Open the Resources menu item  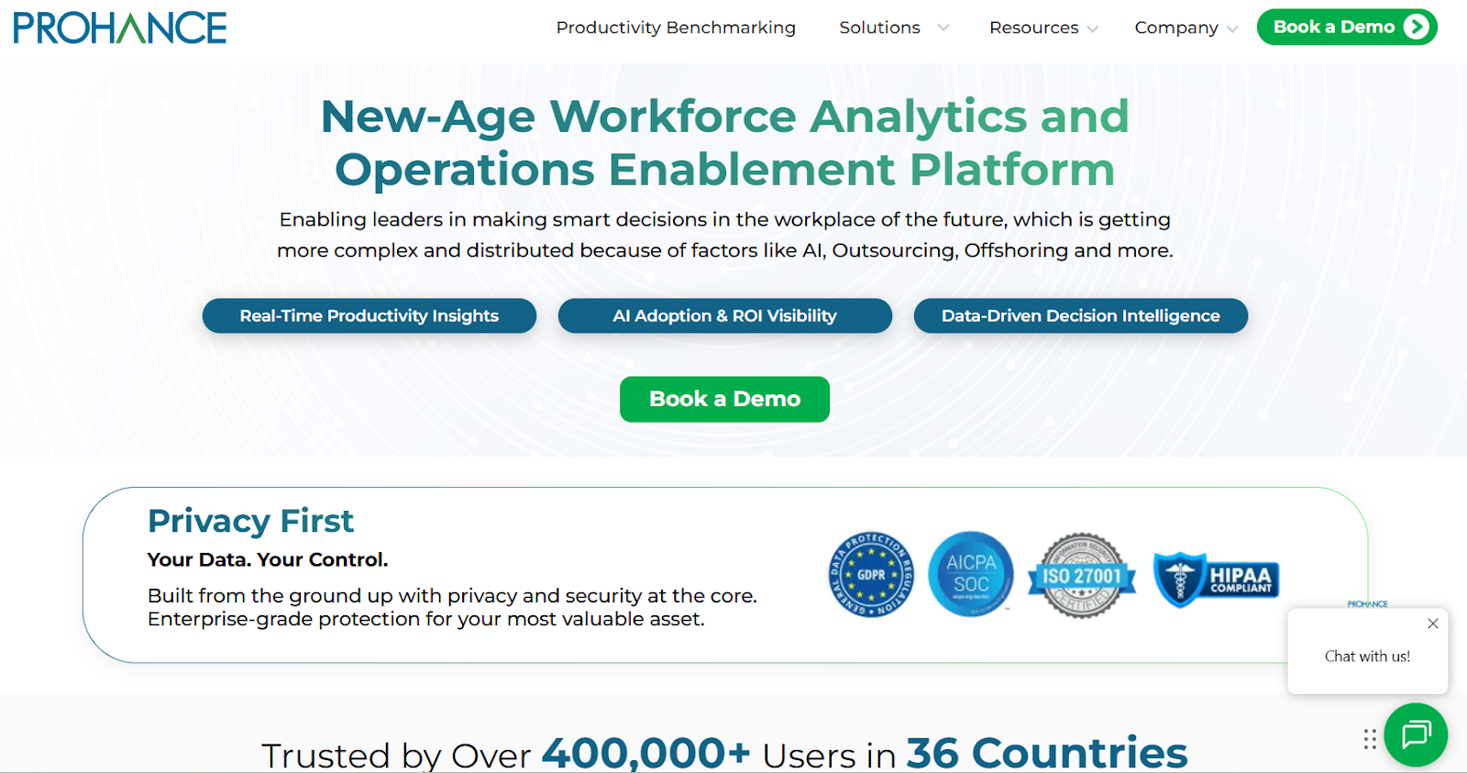(x=1033, y=28)
